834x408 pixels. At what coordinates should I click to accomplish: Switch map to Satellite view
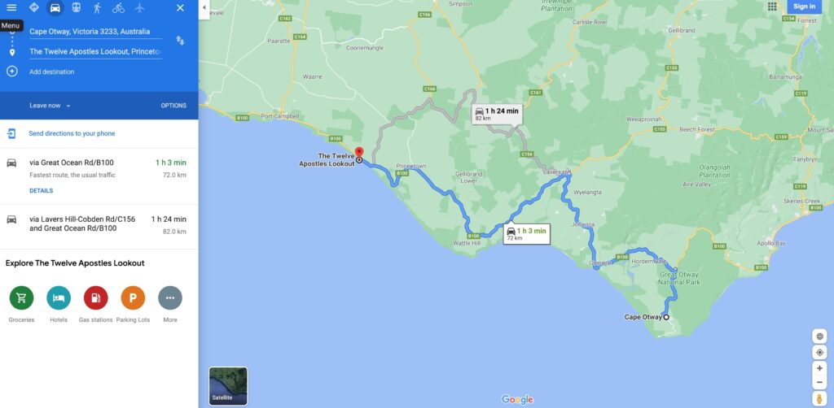[228, 386]
